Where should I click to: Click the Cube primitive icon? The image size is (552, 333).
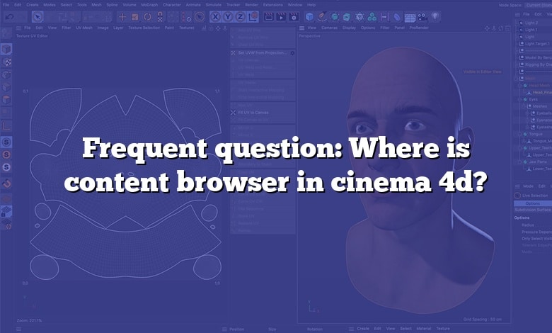(309, 16)
